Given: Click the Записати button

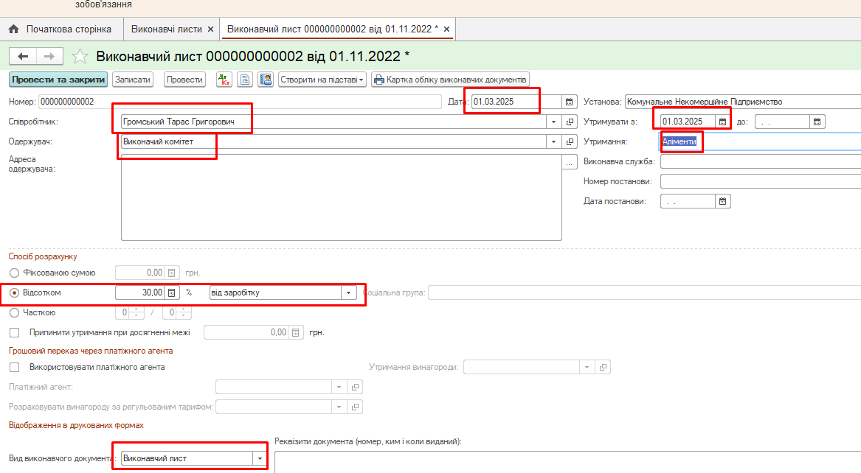Looking at the screenshot, I should point(133,80).
